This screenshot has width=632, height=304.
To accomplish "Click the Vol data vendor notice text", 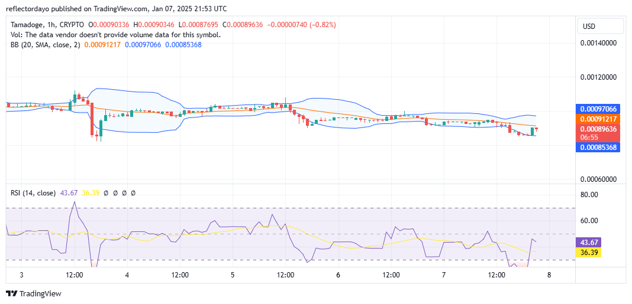I will point(115,35).
